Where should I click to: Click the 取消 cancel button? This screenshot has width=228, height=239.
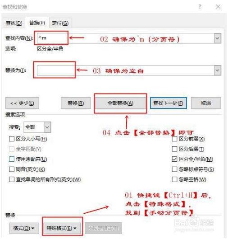point(206,103)
